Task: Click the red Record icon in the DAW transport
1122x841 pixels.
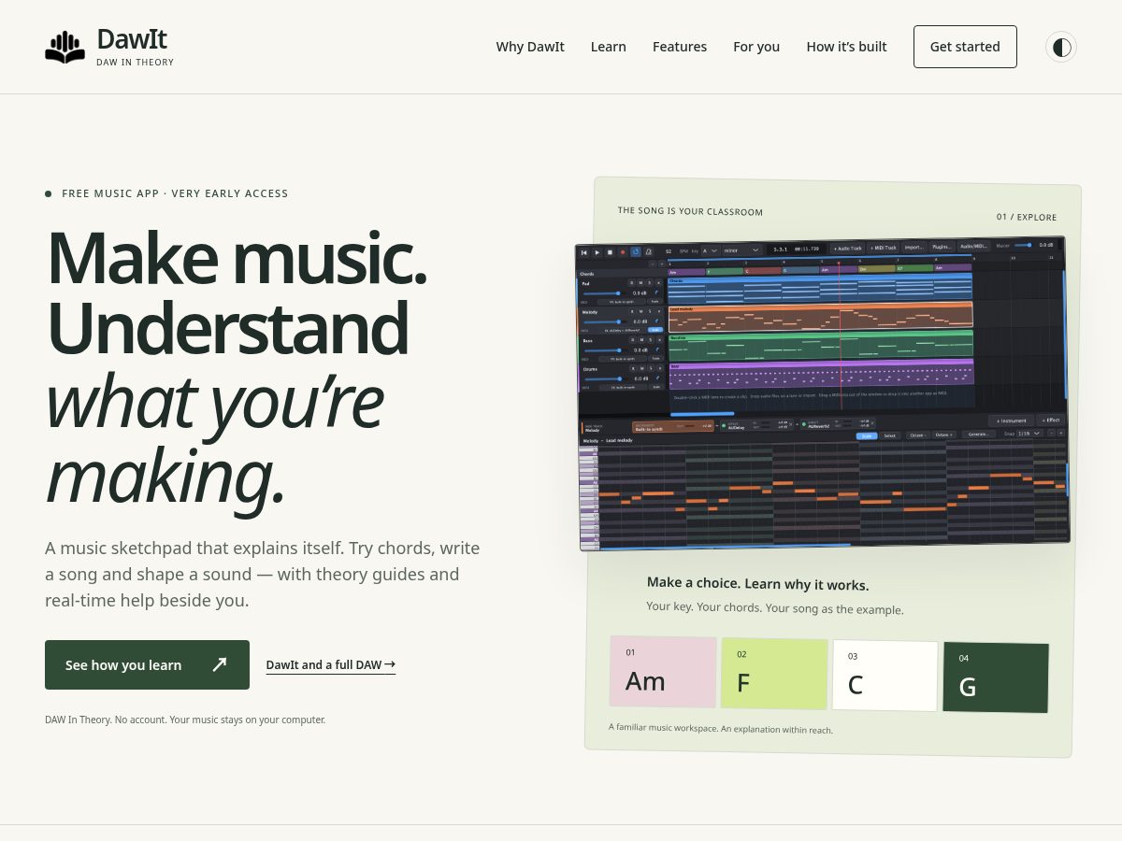Action: point(623,252)
